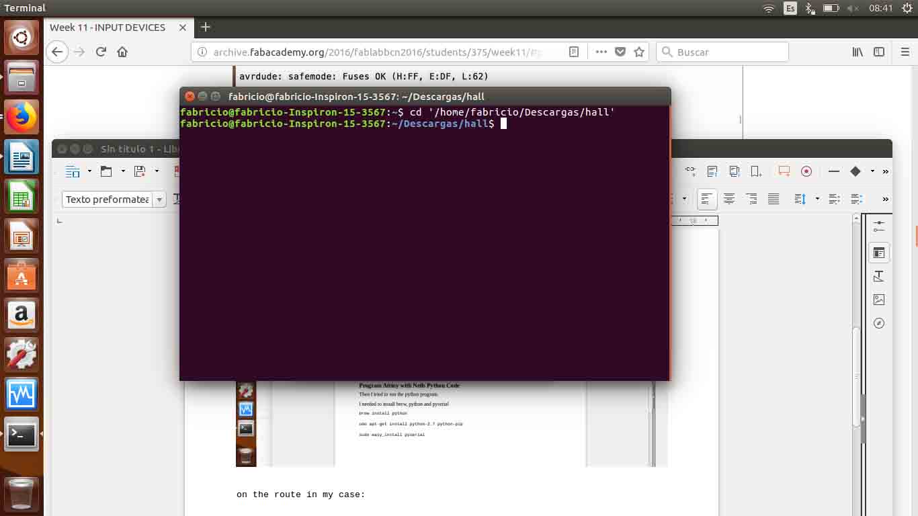Viewport: 918px width, 516px height.
Task: Expand the line spacing dropdown arrow
Action: (817, 199)
